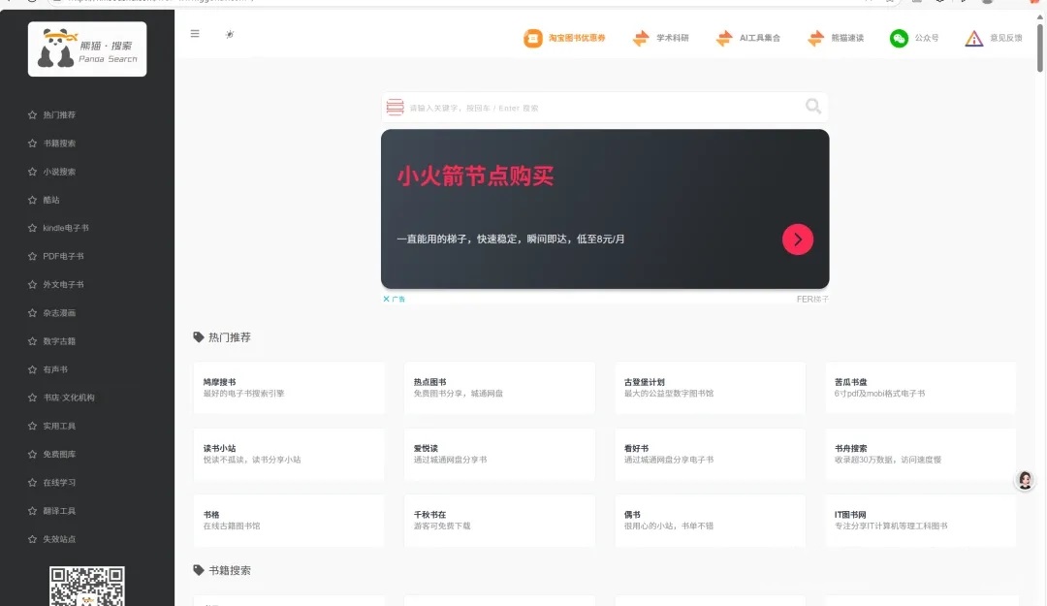
Task: Select 小说搜索 in the sidebar
Action: pos(58,172)
